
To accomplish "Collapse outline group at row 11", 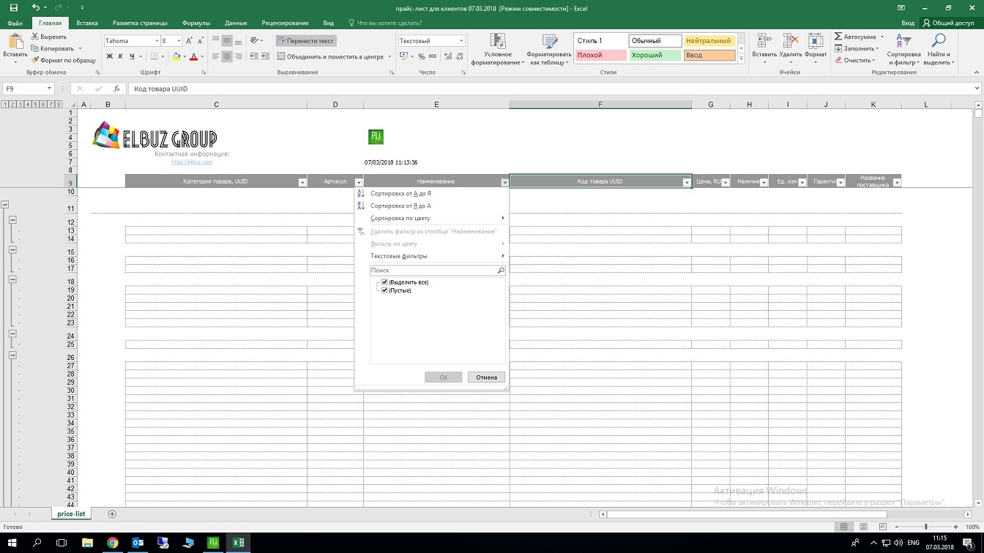I will [4, 206].
